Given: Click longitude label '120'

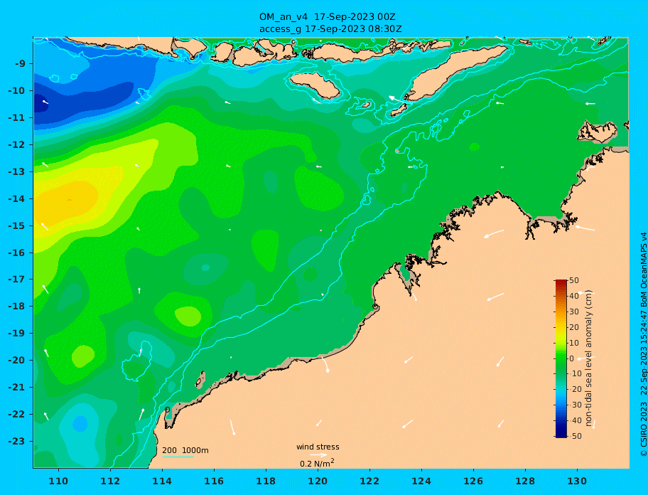Looking at the screenshot, I should 318,481.
